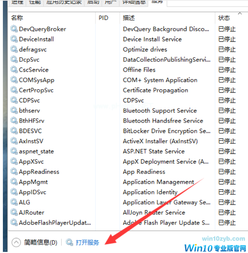Click the 简略信息(D) label

(41, 242)
